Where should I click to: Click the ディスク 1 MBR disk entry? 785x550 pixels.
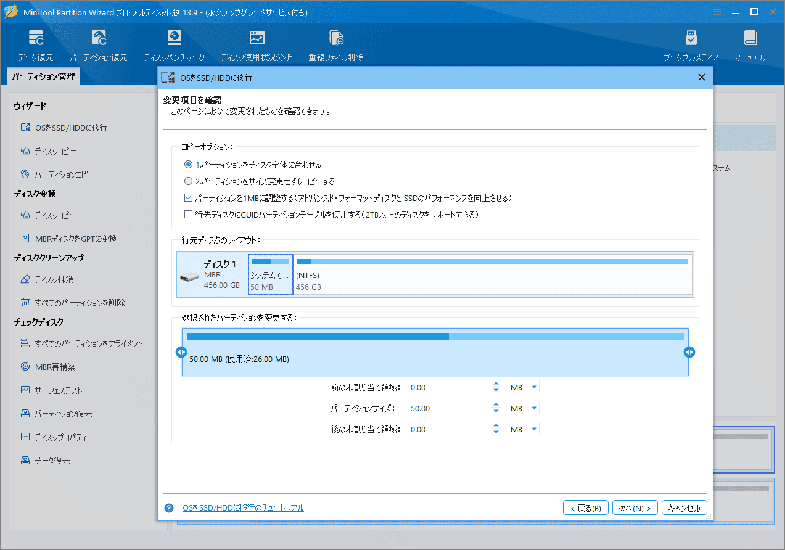point(212,274)
